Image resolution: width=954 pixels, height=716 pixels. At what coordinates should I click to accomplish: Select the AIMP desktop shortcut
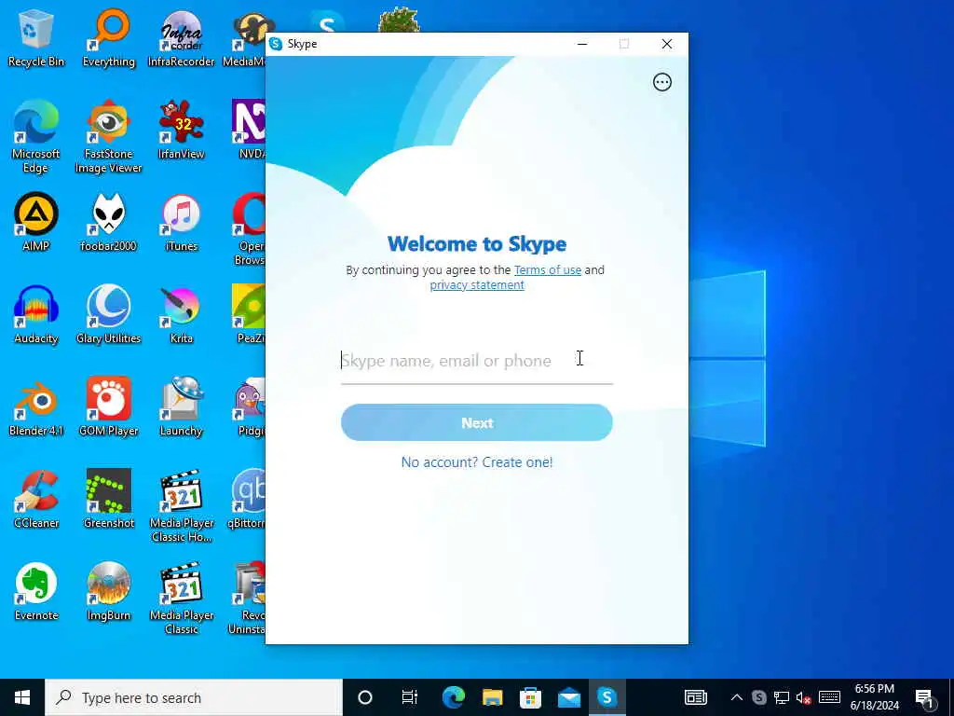coord(36,222)
